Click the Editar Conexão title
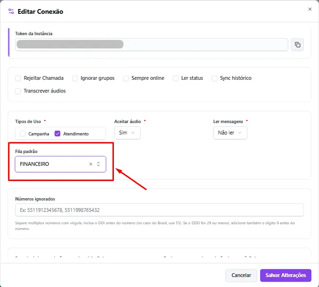 pos(40,11)
